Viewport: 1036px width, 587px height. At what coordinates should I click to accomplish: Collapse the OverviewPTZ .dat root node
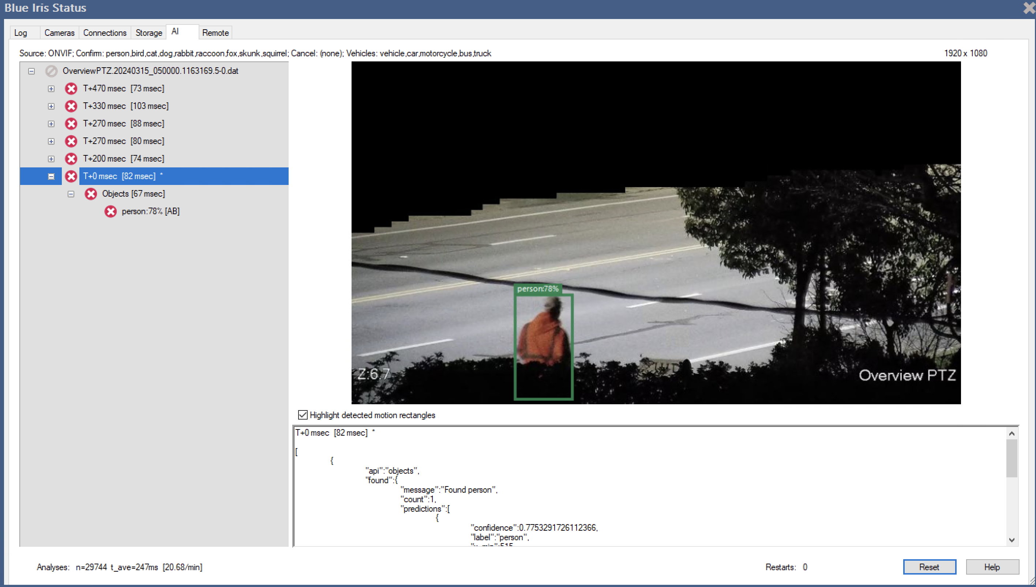pos(31,71)
